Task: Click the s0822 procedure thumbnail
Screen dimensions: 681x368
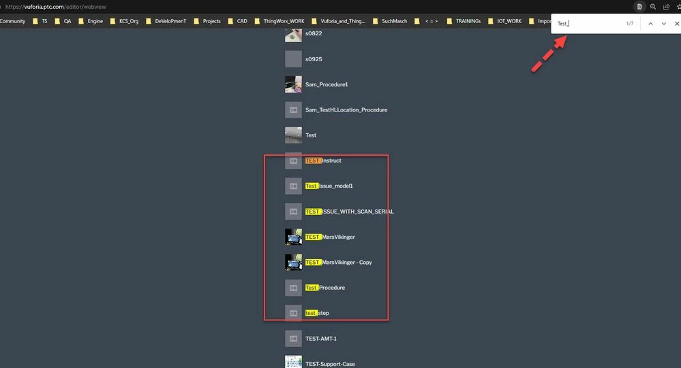Action: click(x=293, y=35)
